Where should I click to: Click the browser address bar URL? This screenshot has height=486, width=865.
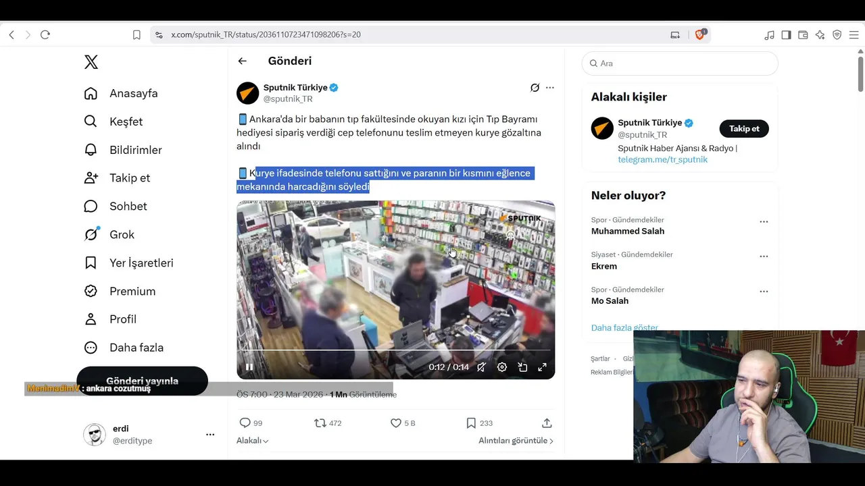click(266, 34)
